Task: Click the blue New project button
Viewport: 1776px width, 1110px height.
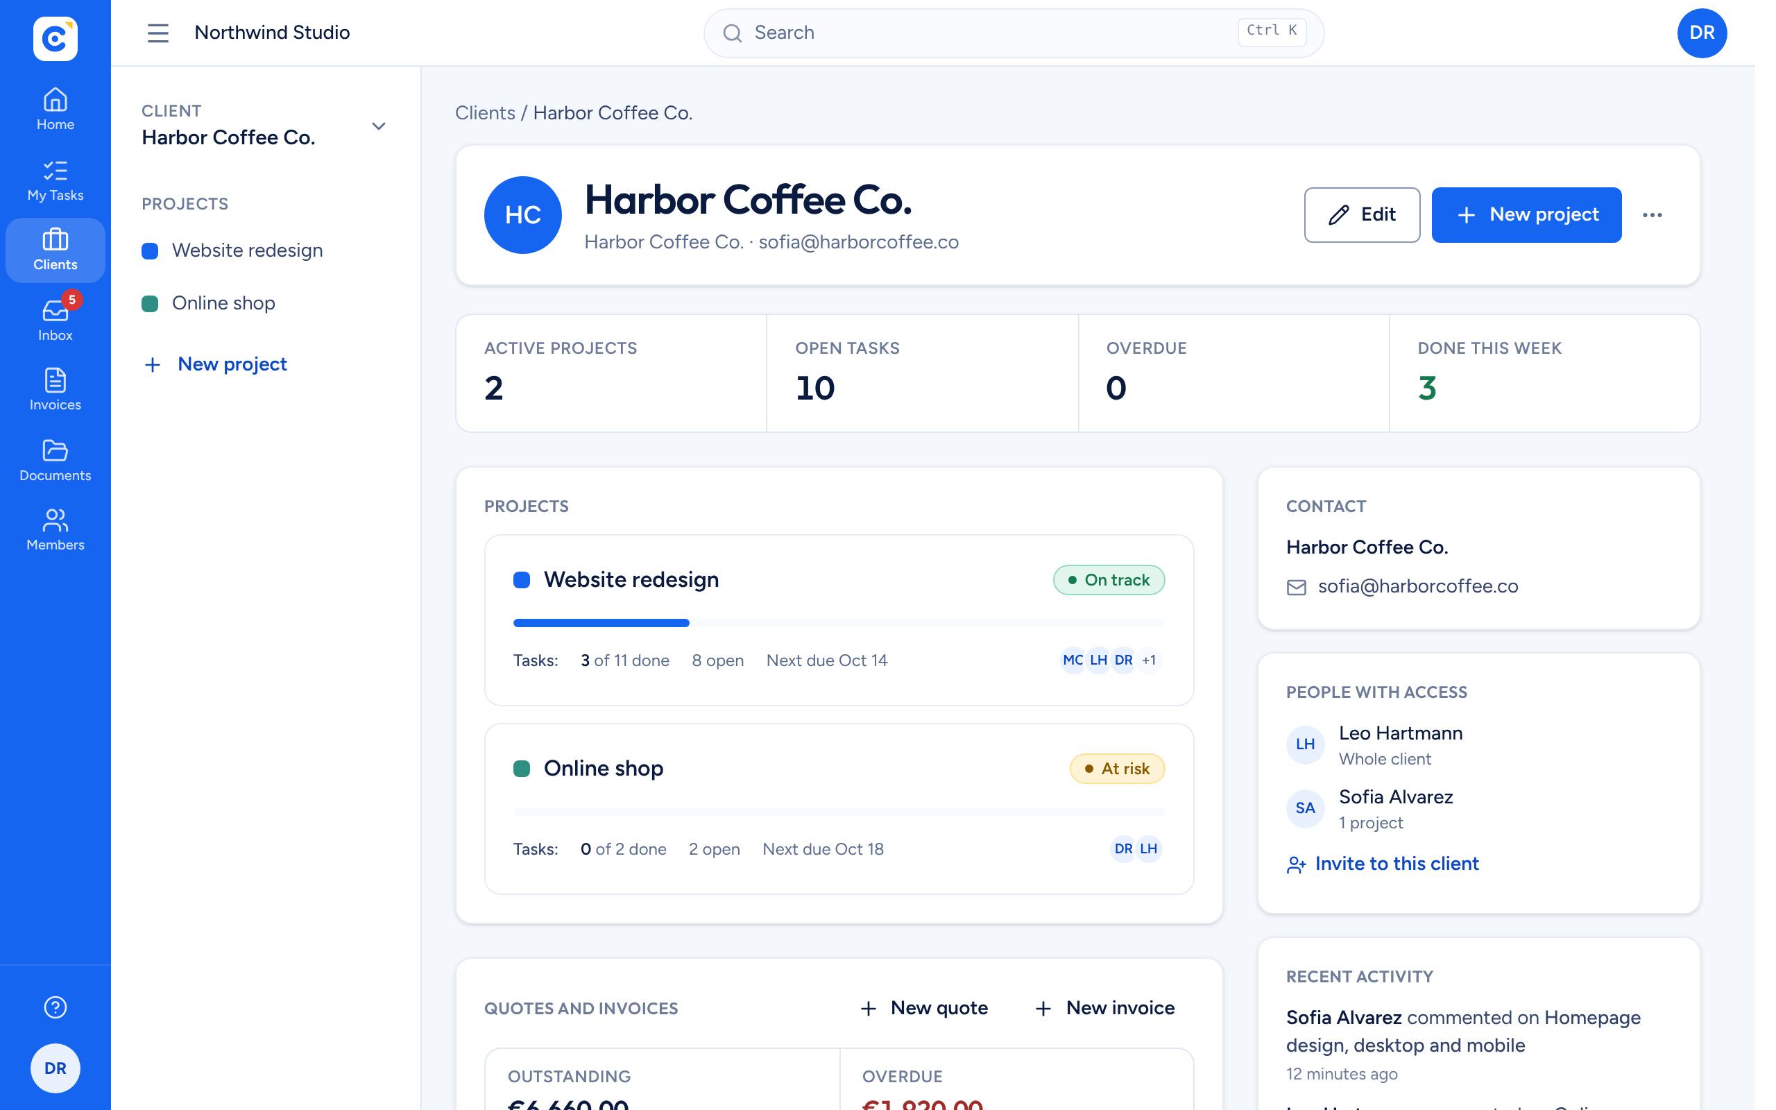Action: [1526, 215]
